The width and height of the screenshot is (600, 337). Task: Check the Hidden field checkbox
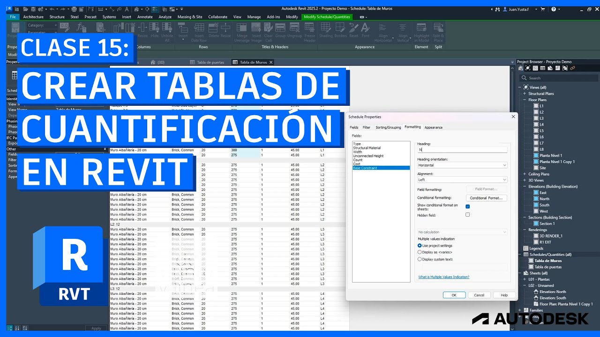pos(467,215)
